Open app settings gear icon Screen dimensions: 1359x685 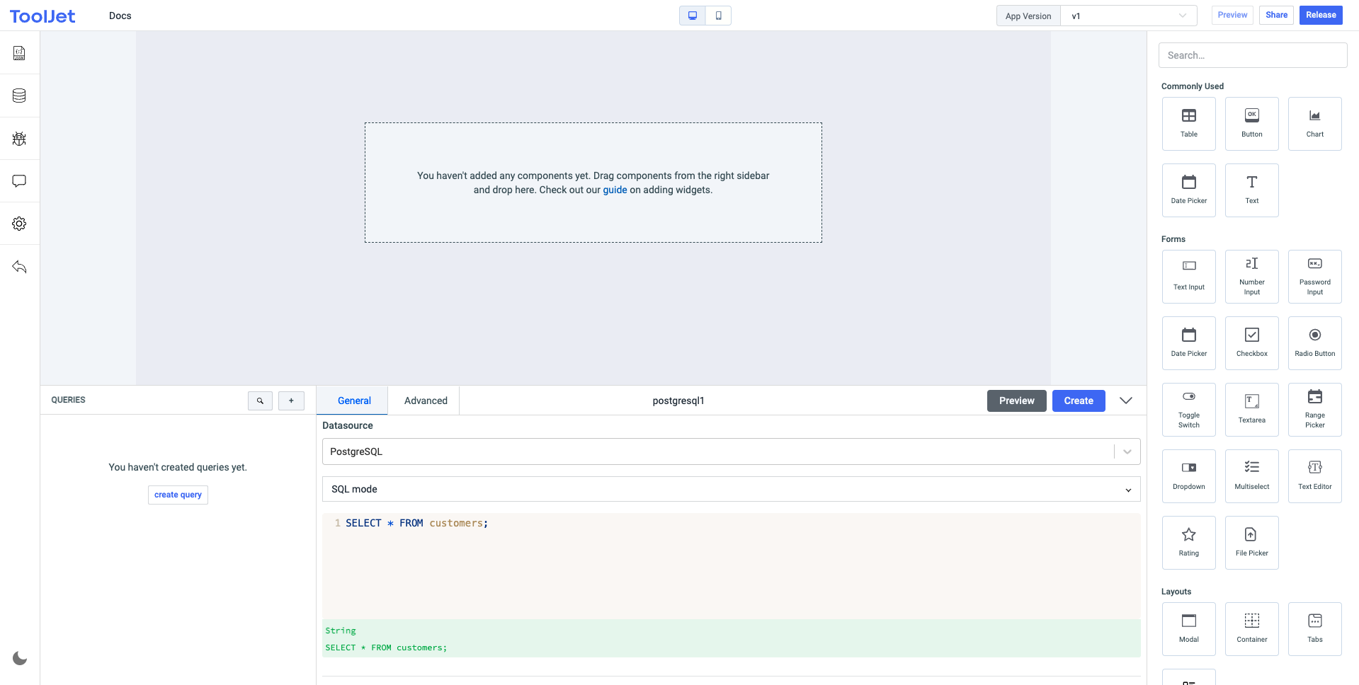[19, 224]
